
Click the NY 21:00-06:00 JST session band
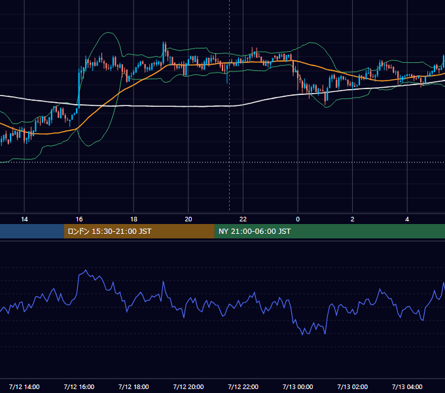[x=329, y=231]
